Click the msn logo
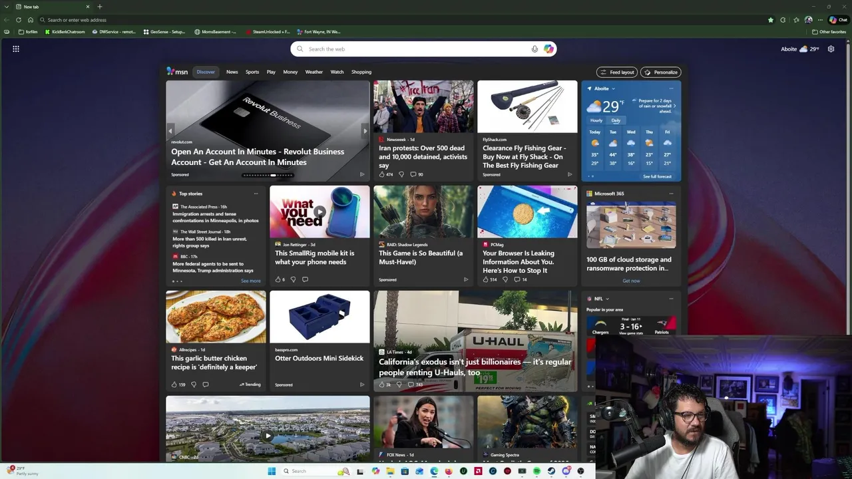The width and height of the screenshot is (852, 479). pos(177,72)
